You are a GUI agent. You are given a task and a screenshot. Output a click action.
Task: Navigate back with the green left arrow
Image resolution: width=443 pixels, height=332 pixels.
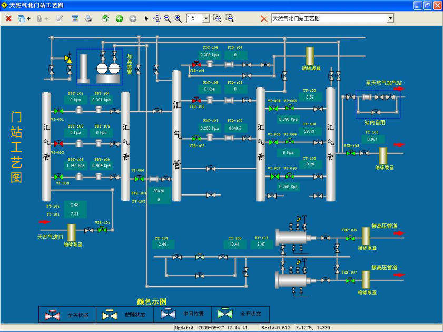pos(119,18)
